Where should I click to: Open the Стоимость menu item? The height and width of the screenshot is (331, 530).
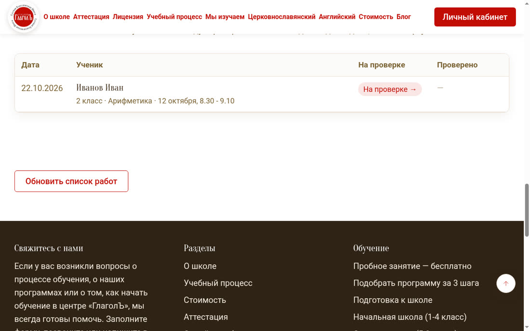376,17
